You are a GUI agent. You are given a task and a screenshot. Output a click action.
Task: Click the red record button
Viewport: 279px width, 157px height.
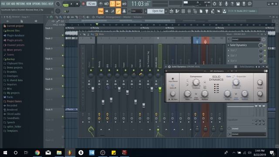[83, 4]
